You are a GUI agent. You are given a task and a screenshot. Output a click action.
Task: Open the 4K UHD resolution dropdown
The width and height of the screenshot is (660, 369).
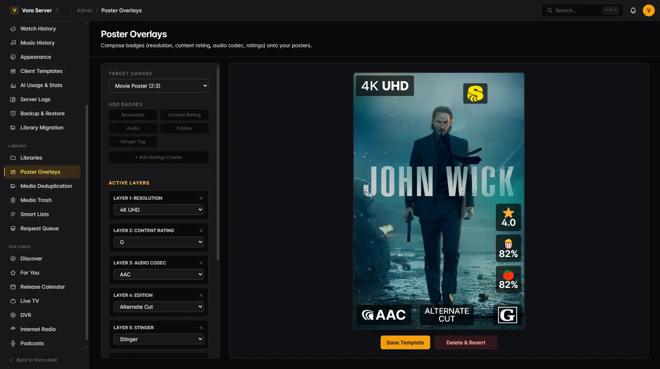(159, 210)
